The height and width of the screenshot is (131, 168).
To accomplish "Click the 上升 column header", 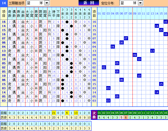I will [x=49, y=13].
